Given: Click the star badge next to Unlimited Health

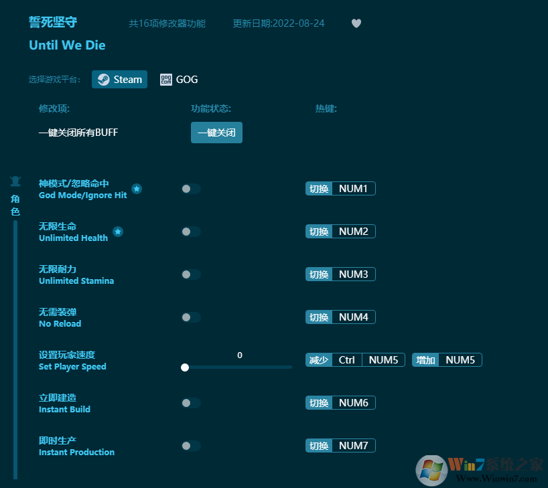Looking at the screenshot, I should [118, 232].
